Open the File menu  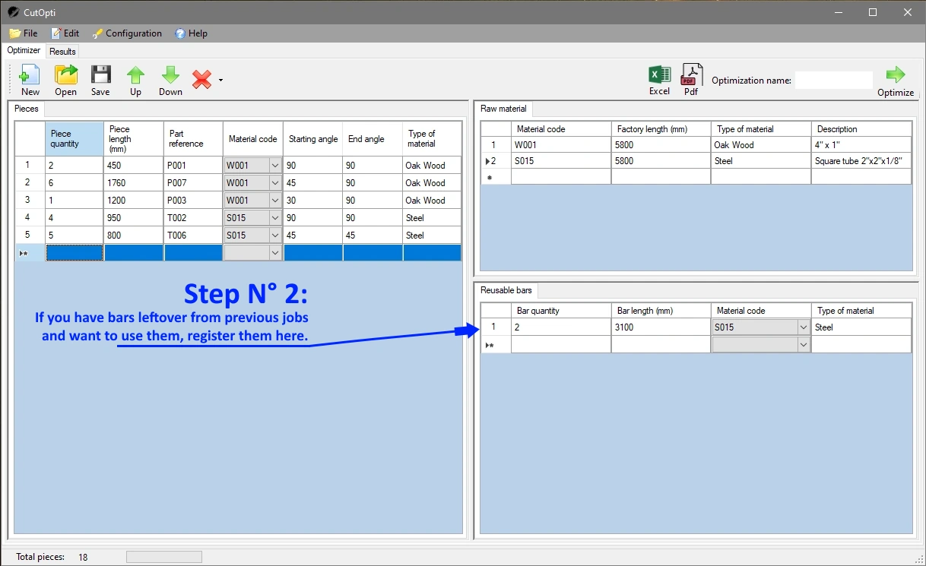point(24,33)
